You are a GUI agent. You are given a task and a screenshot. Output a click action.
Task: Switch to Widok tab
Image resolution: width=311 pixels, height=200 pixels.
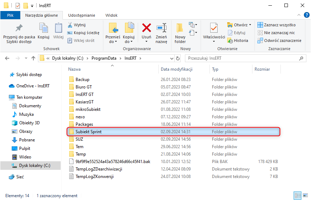(x=111, y=15)
